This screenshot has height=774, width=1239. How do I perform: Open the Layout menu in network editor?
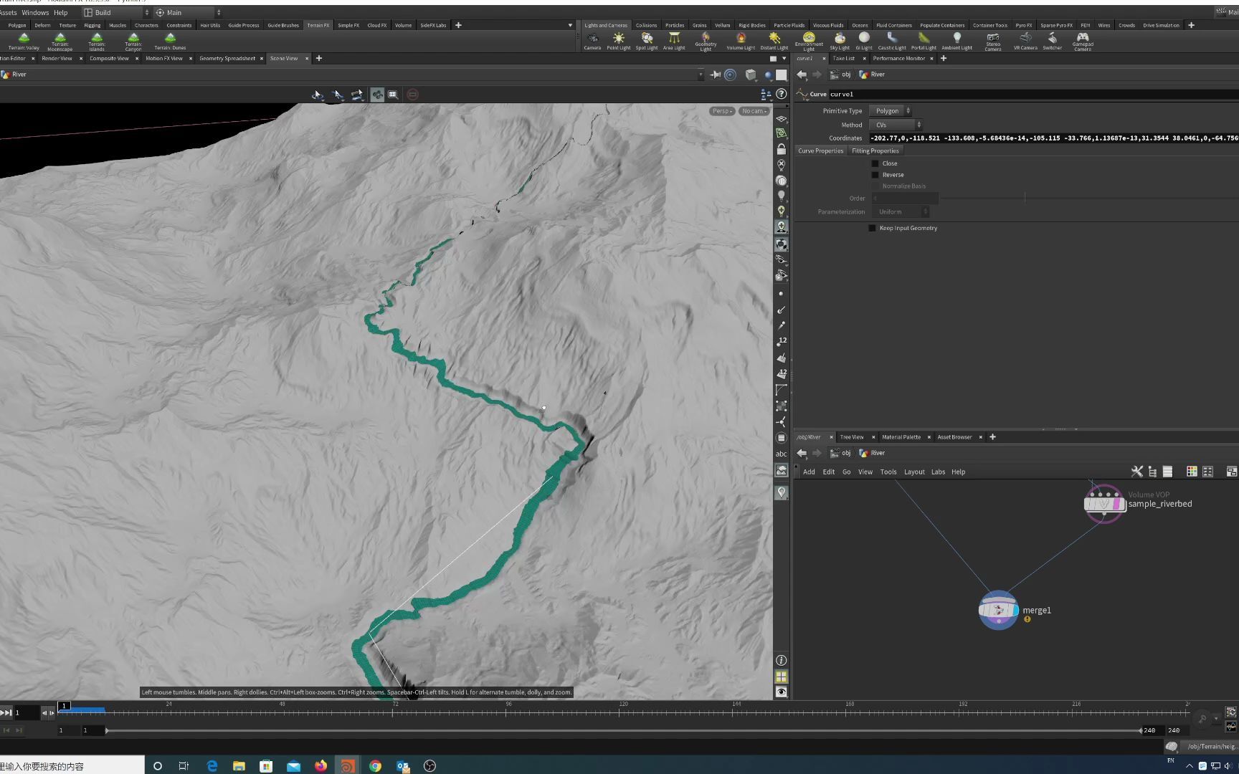(913, 472)
